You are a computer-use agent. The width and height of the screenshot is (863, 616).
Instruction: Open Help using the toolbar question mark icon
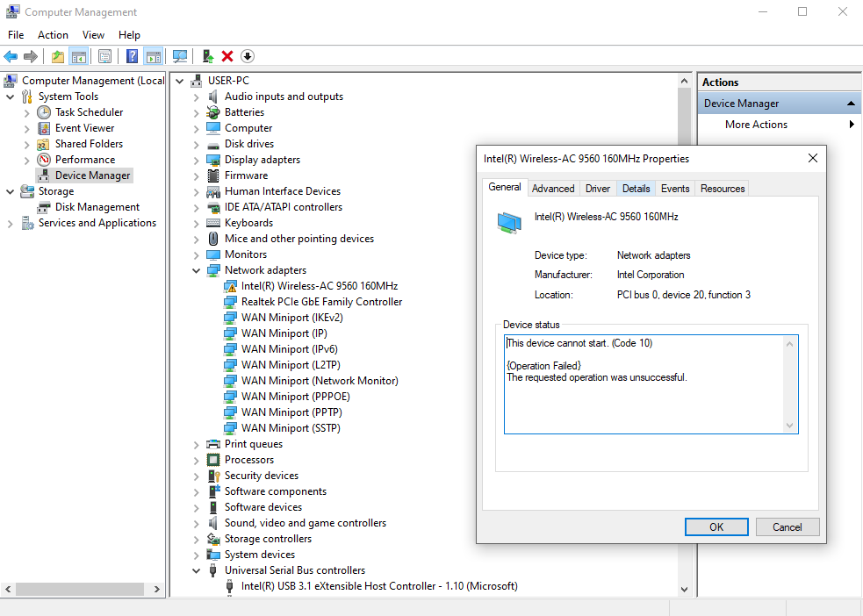click(130, 55)
